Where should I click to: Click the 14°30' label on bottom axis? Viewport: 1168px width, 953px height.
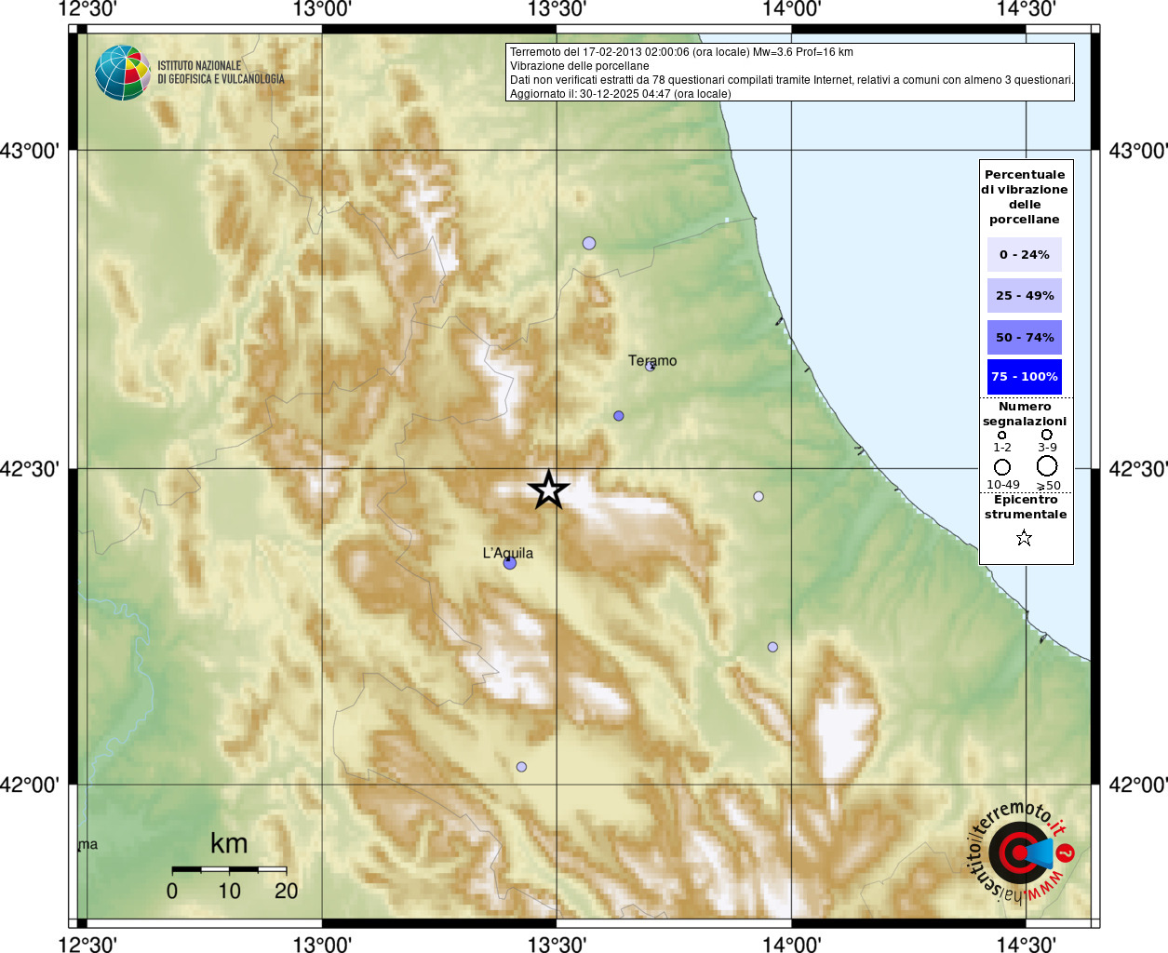tap(1027, 944)
